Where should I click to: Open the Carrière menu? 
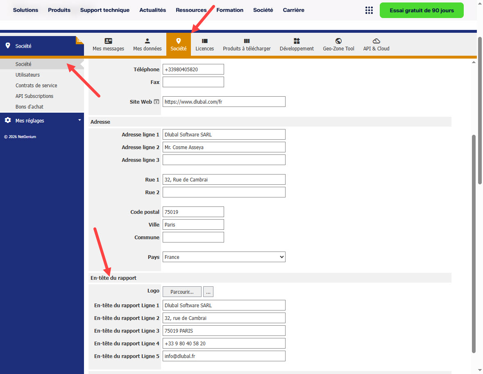294,10
